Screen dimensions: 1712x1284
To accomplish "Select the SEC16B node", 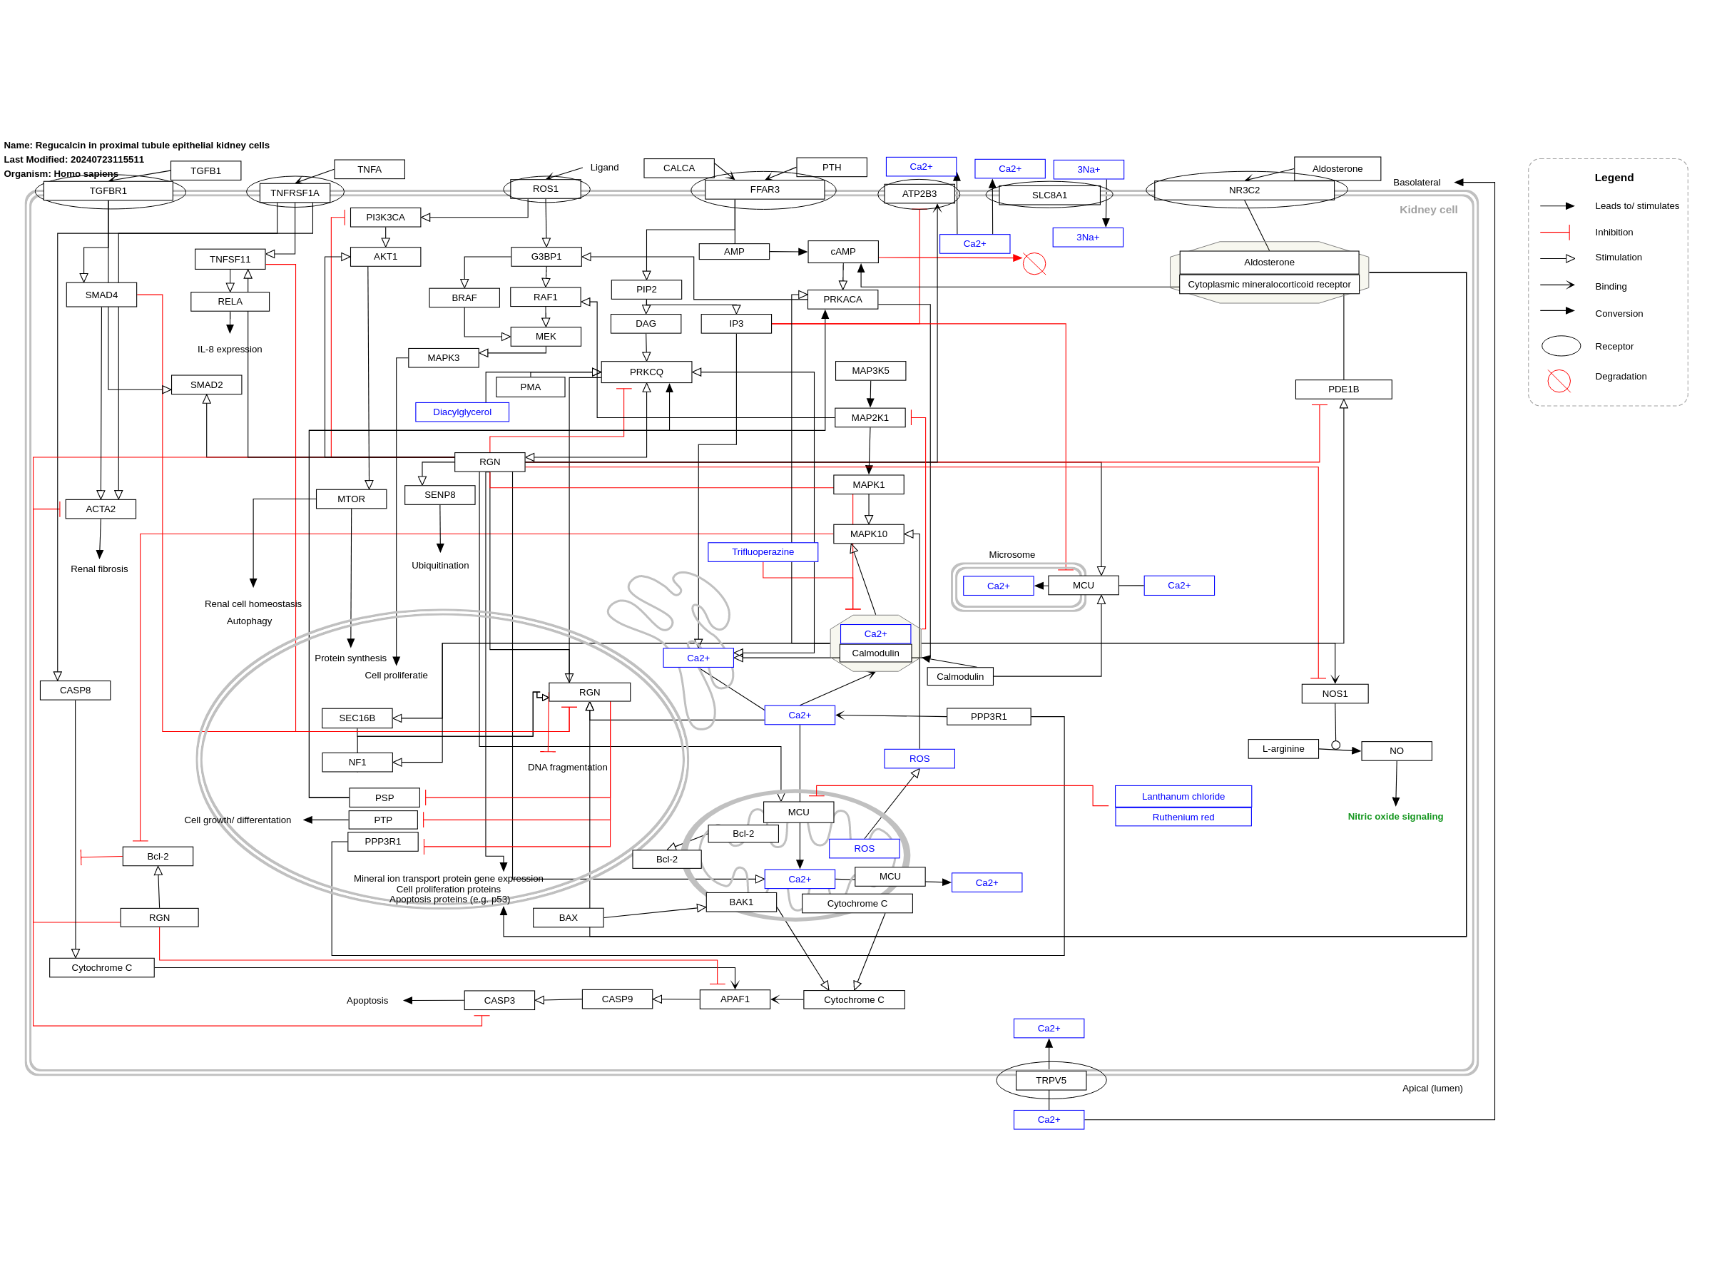I will 357,719.
